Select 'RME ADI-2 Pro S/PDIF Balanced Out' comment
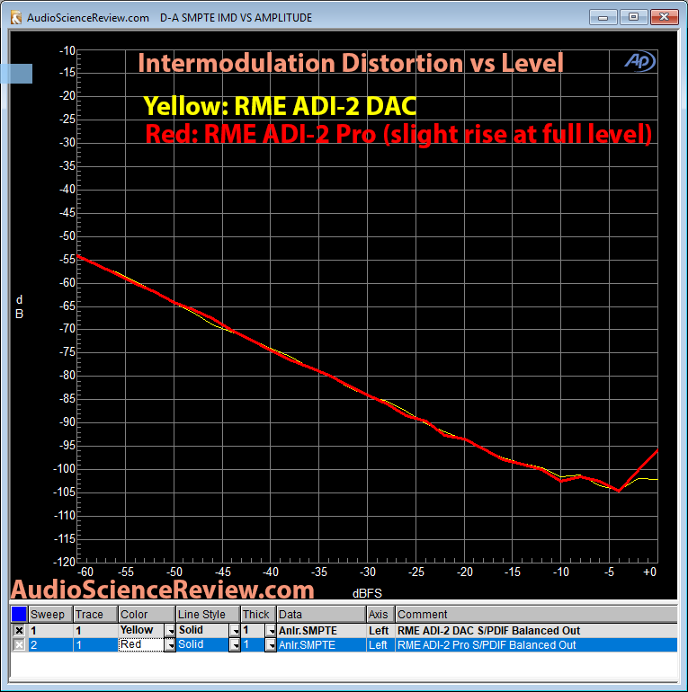 tap(487, 645)
